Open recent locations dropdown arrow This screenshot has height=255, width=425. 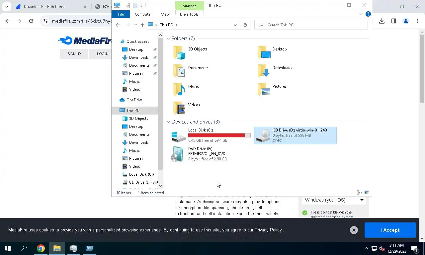pos(135,25)
